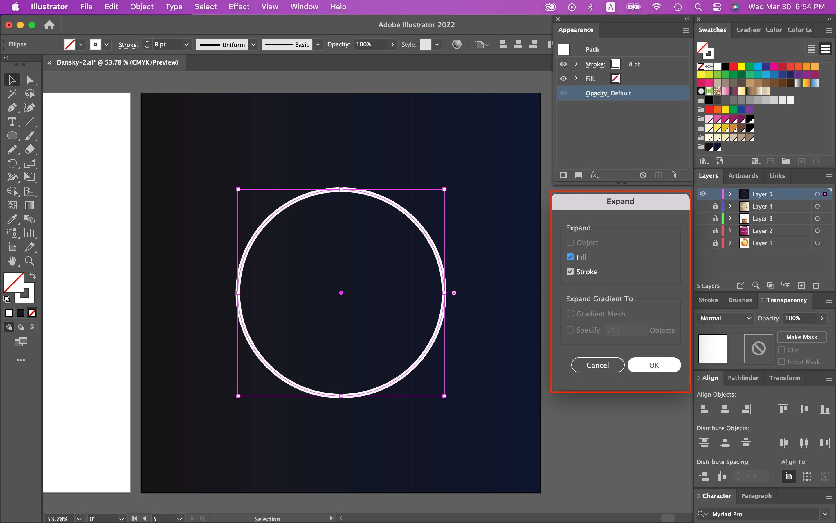Click OK in the Expand dialog
Screen dimensions: 836x523
[x=654, y=365]
